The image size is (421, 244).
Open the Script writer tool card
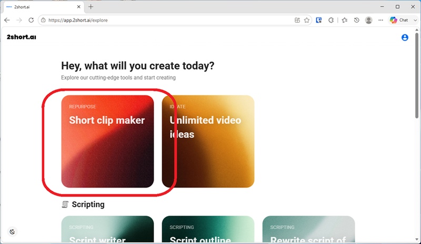click(x=107, y=229)
